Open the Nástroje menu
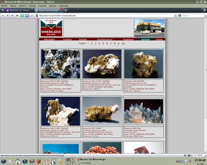Screen dimensions: 207x165 pos(53,6)
